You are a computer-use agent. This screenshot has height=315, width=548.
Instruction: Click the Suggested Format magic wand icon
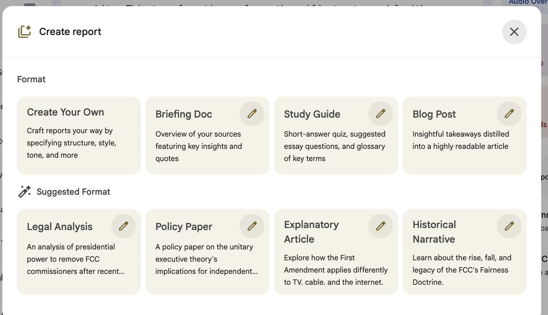tap(24, 192)
